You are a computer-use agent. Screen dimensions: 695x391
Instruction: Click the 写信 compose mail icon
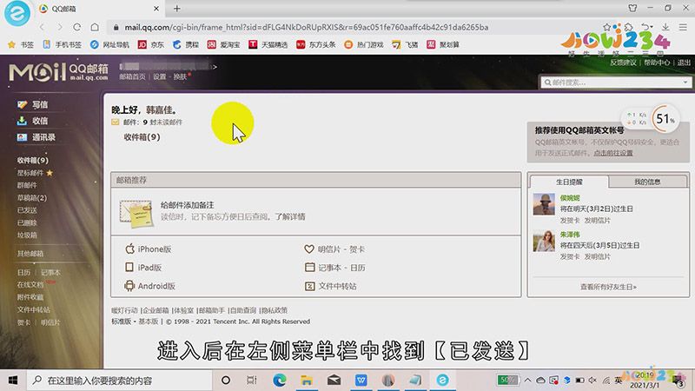23,104
